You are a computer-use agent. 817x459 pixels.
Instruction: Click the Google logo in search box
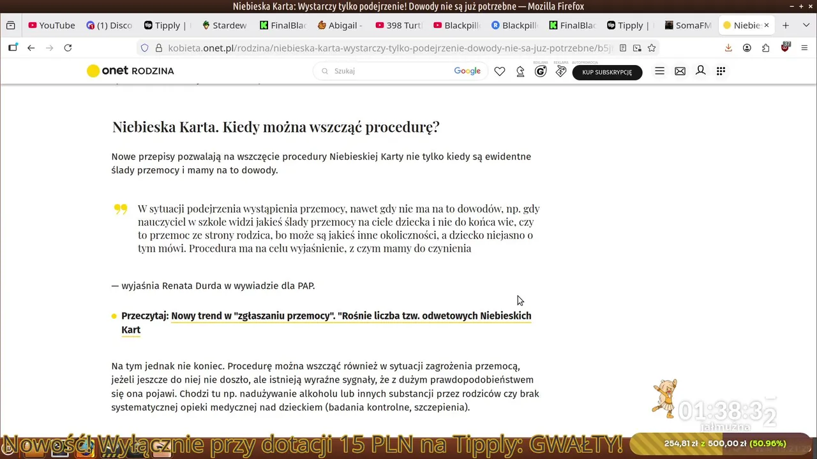(x=467, y=71)
